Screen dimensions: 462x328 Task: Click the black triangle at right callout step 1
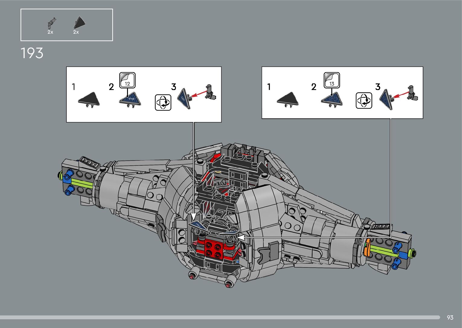[x=288, y=99]
